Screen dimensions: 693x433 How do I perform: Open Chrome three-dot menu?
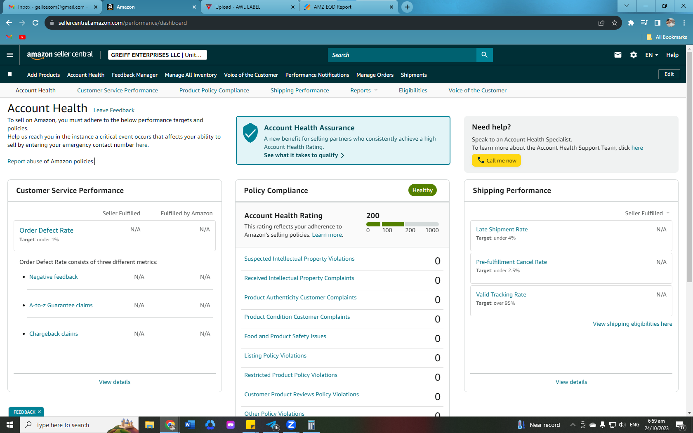684,23
